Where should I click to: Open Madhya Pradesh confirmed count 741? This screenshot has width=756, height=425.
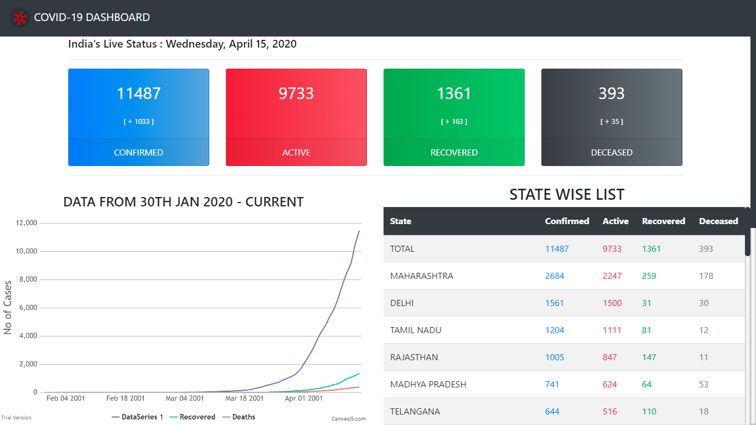[552, 384]
